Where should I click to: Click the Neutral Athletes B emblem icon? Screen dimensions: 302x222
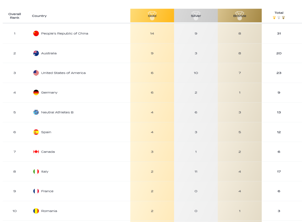pos(36,112)
